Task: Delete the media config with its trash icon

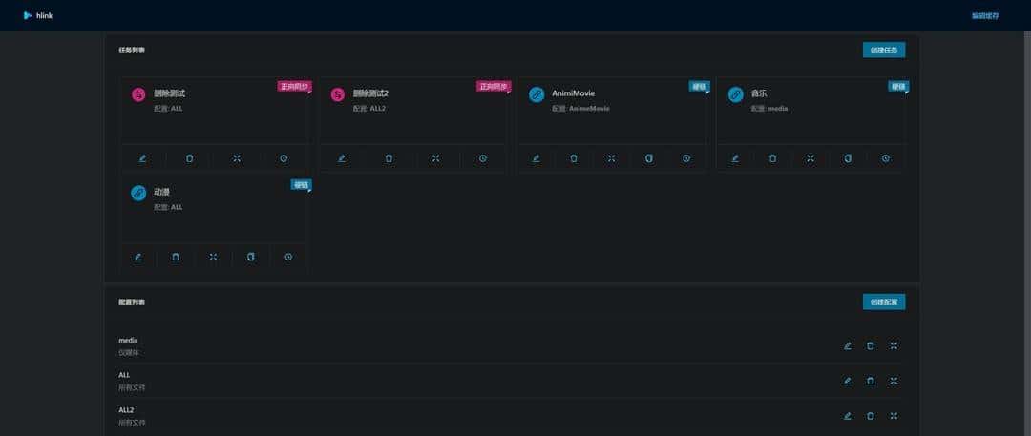Action: click(x=871, y=346)
